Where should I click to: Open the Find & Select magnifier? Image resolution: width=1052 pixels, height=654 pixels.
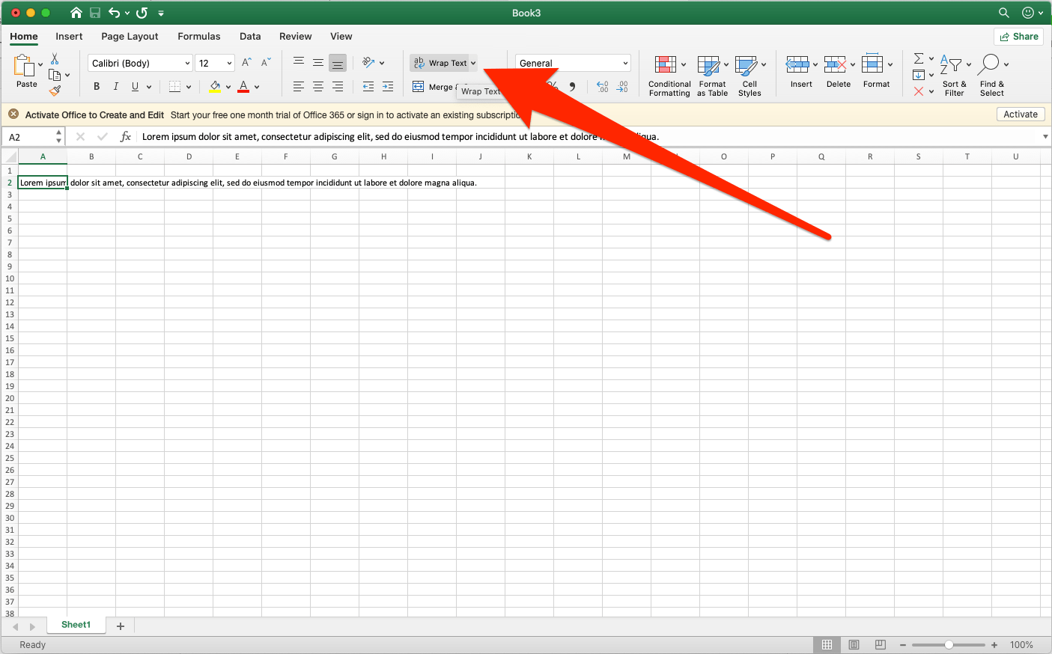(x=989, y=64)
